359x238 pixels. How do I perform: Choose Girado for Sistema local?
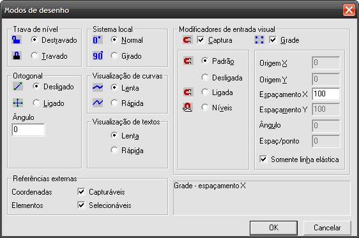114,56
